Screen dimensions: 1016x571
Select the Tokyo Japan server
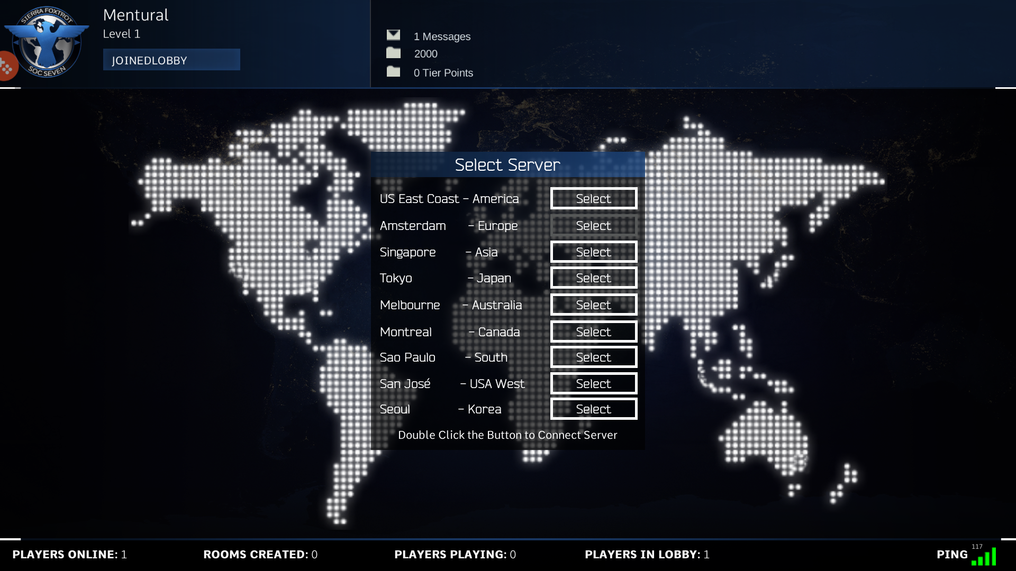593,278
